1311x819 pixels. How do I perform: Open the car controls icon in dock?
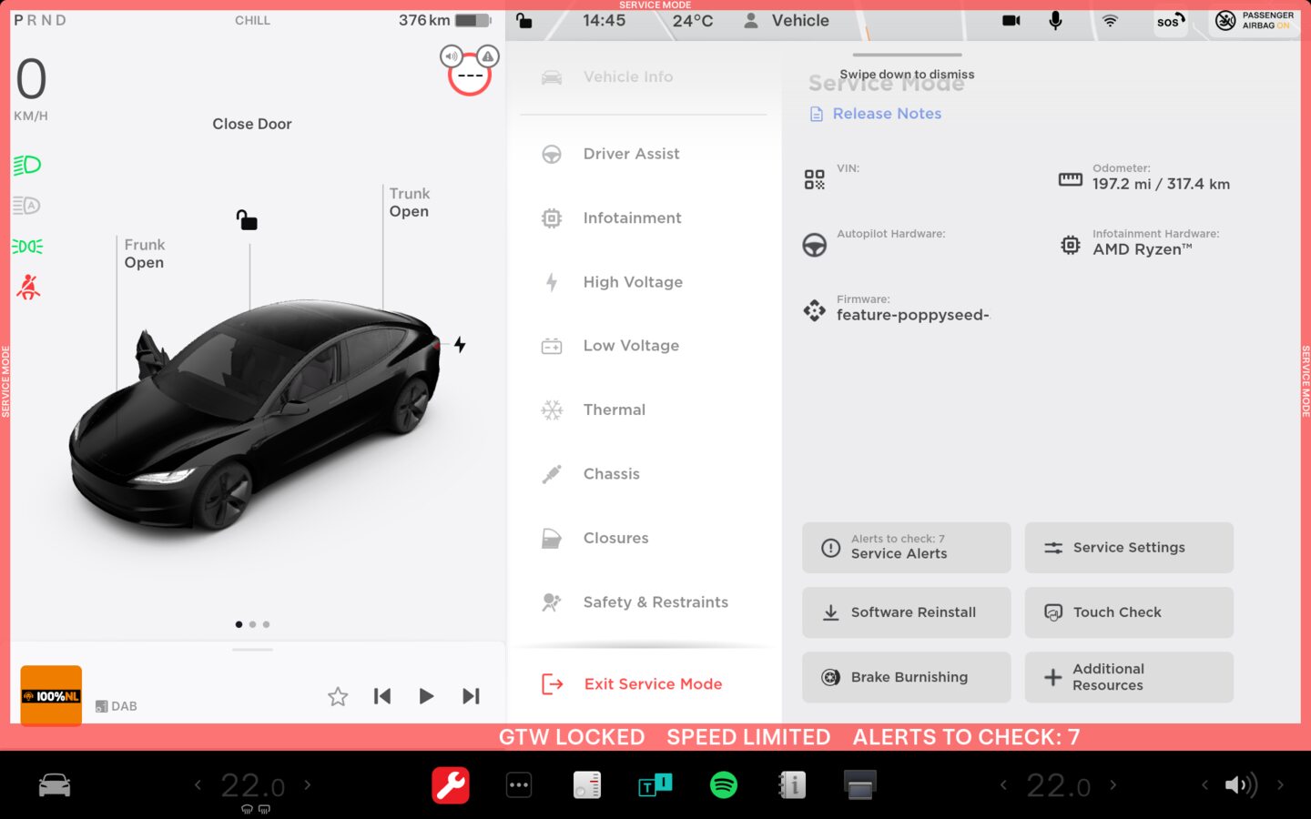click(x=55, y=784)
